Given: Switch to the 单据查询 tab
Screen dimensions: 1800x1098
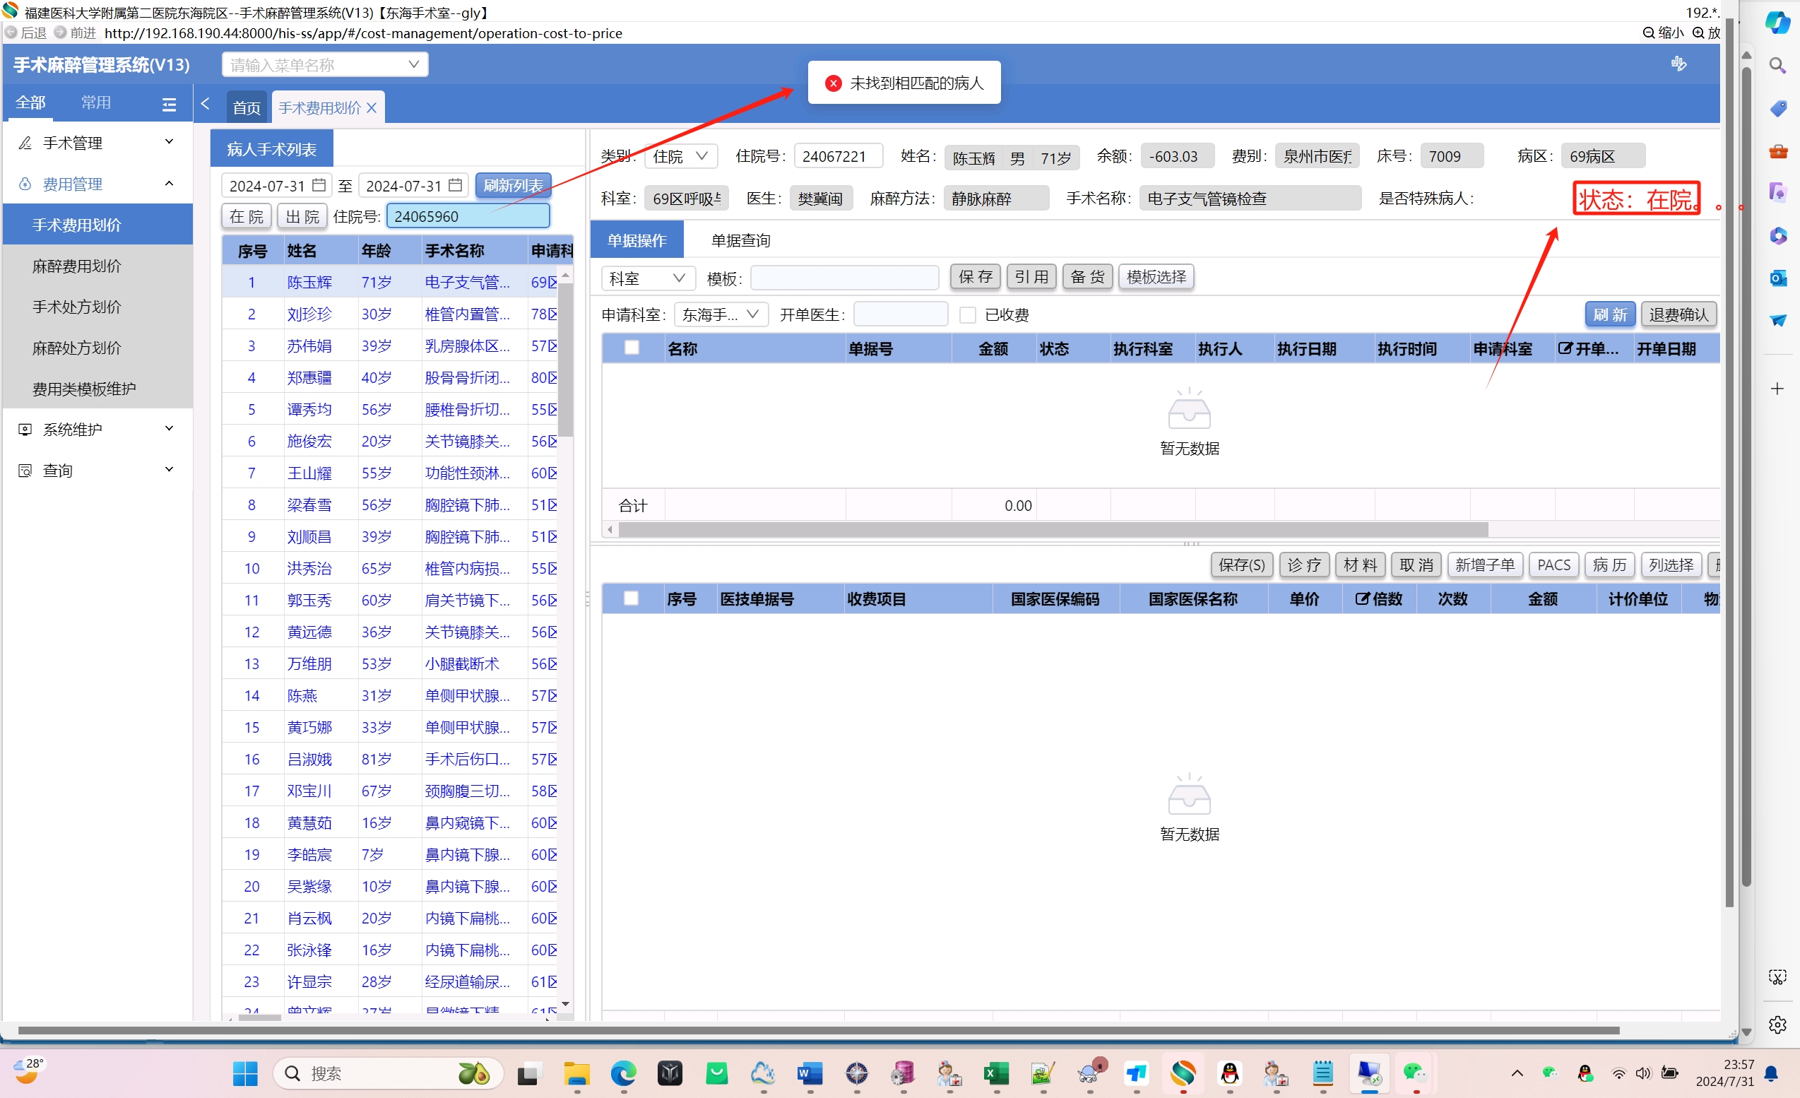Looking at the screenshot, I should (x=740, y=240).
